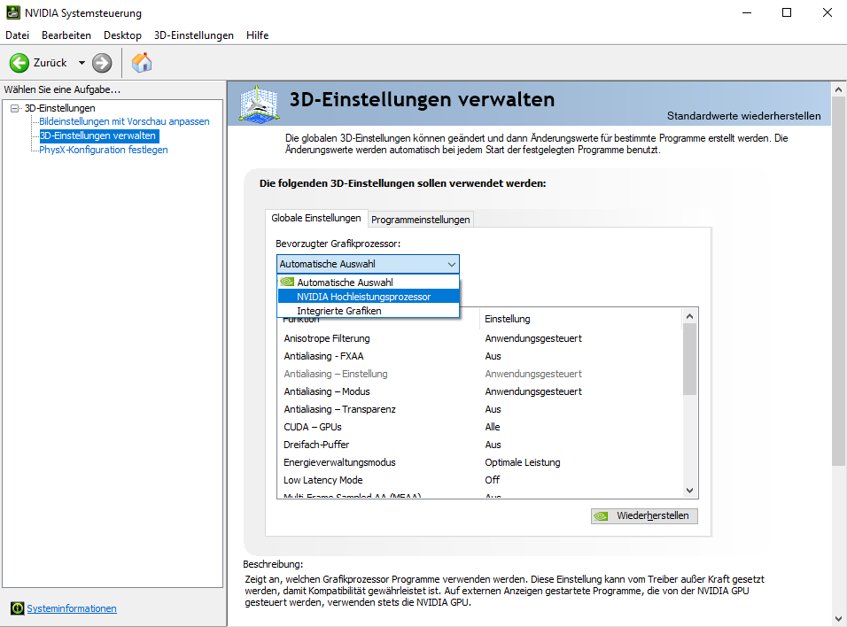Click Standardwerte wiederherstellen link

[744, 116]
